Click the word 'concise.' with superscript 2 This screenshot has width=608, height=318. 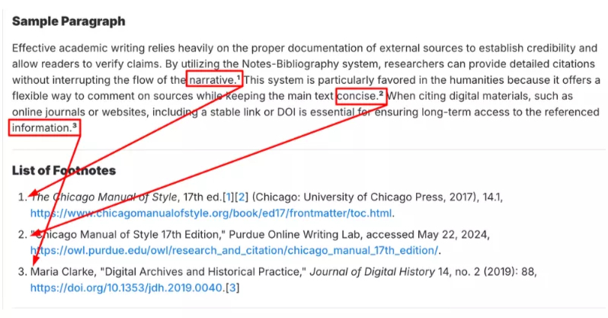coord(360,95)
